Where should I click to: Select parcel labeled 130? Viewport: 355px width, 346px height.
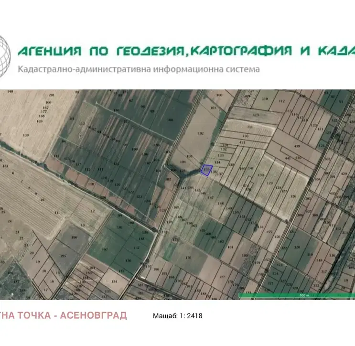point(260,175)
